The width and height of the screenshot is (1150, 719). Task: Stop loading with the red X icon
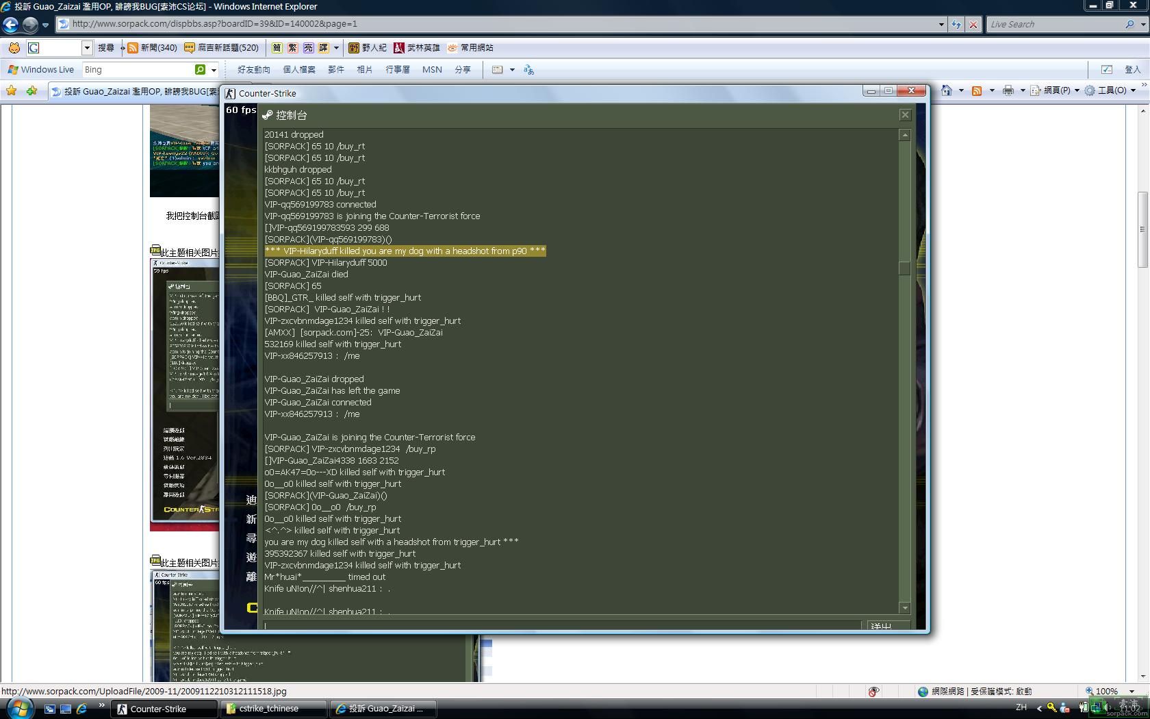pos(973,25)
